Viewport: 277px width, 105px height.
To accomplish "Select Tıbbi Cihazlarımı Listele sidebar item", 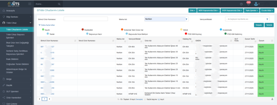I will pyautogui.click(x=17, y=29).
